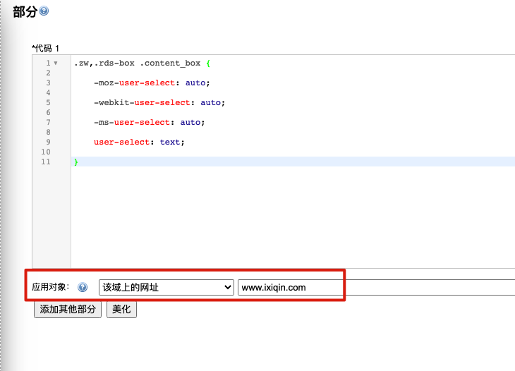Place cursor on the -webkit-user-select property

141,103
